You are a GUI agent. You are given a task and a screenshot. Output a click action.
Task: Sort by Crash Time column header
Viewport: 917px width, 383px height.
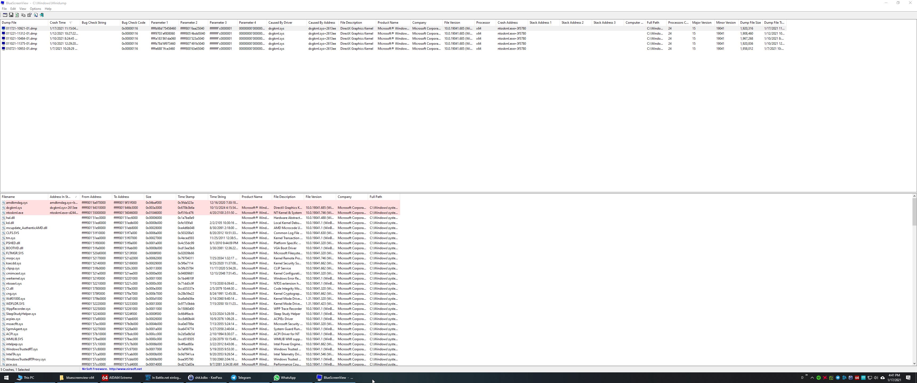[58, 23]
